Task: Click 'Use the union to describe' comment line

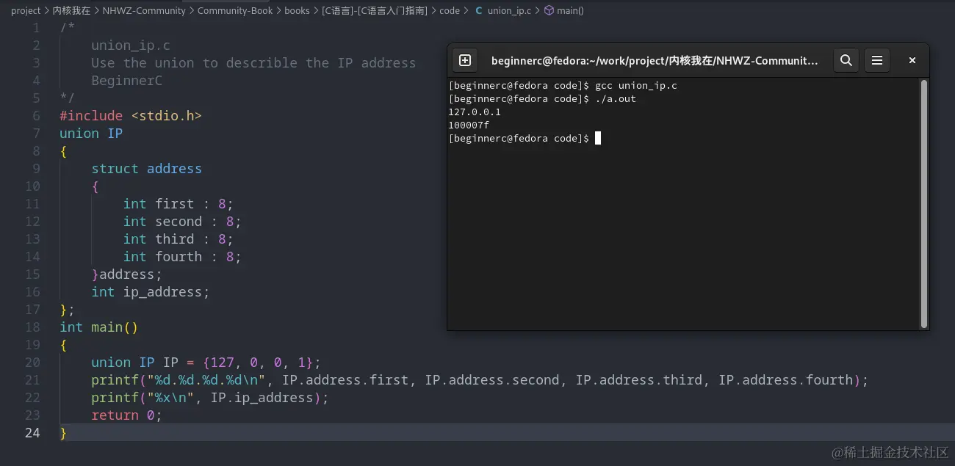Action: click(x=253, y=63)
